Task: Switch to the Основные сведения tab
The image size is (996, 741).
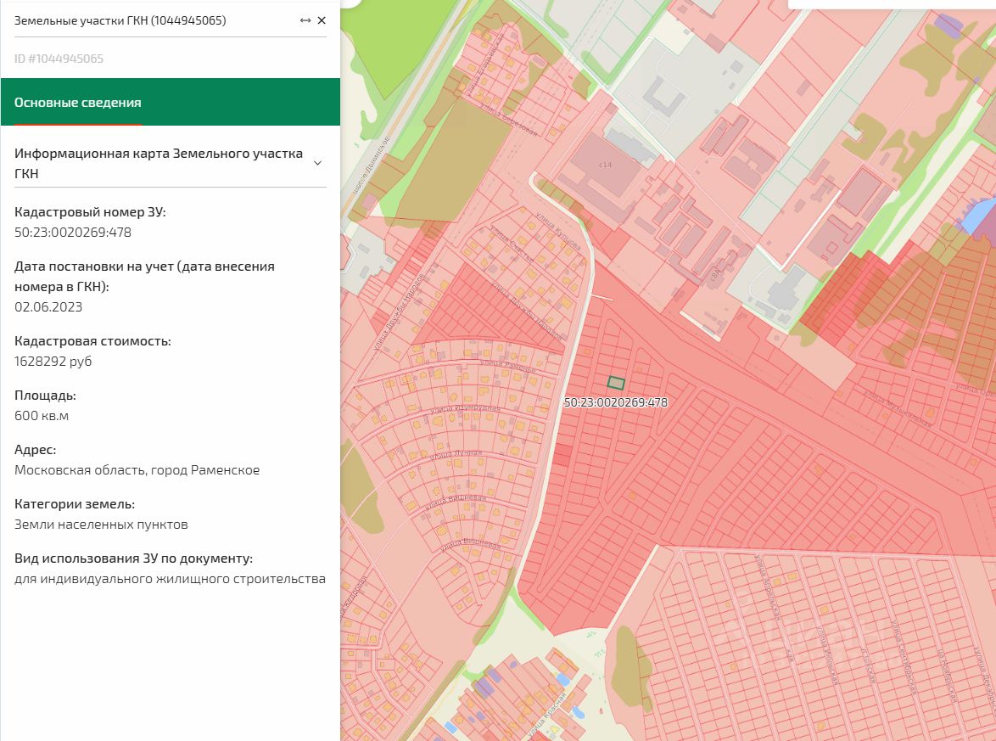Action: 78,103
